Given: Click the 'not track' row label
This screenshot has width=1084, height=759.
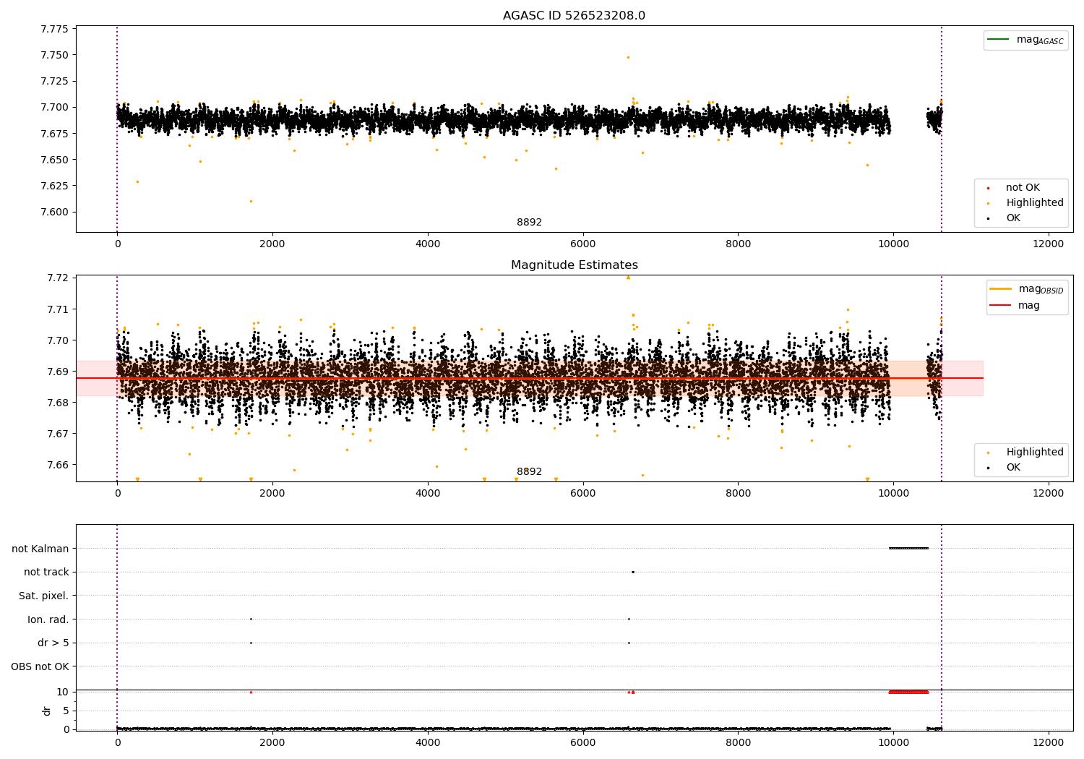Looking at the screenshot, I should coord(46,572).
